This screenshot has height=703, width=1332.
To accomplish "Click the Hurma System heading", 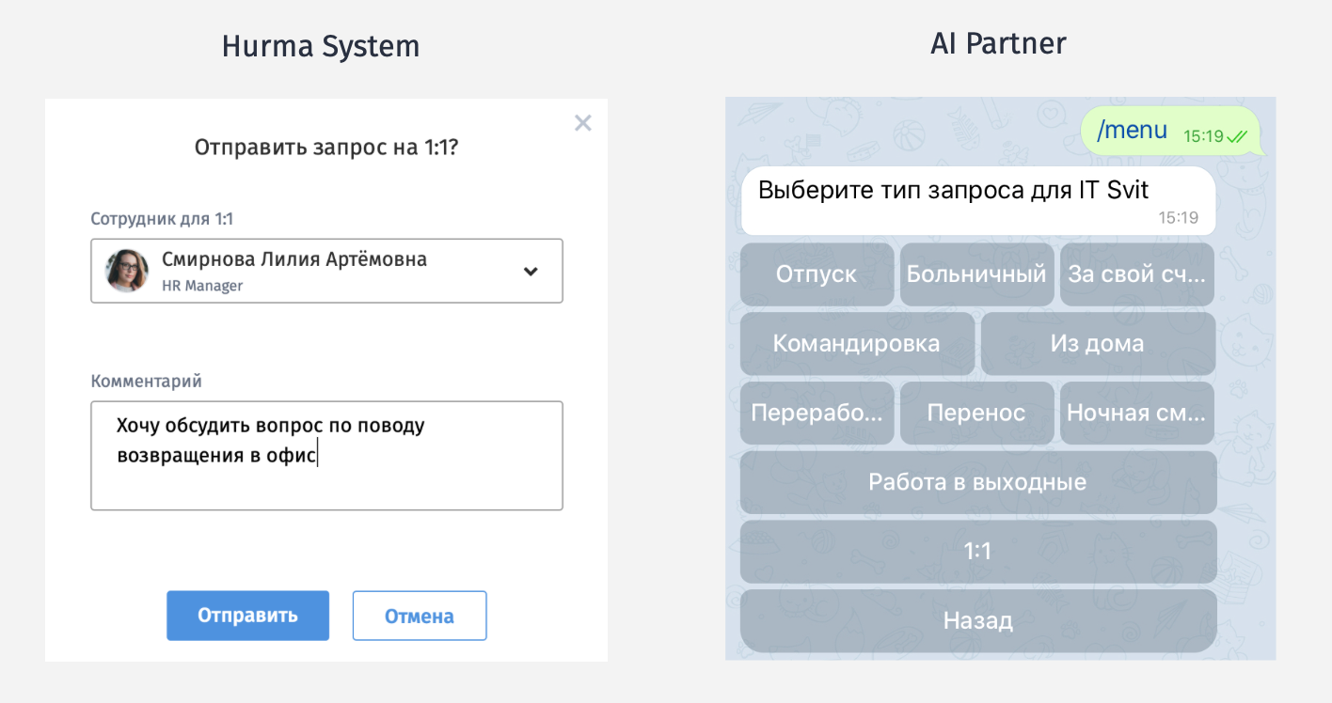I will (x=321, y=46).
